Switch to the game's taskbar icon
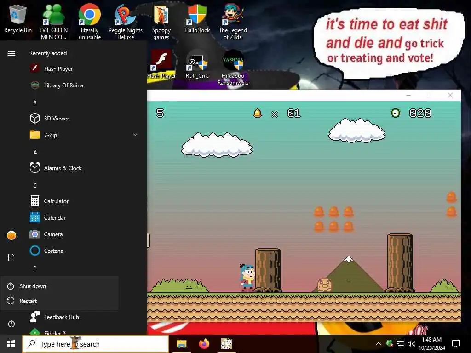The width and height of the screenshot is (471, 353). (x=227, y=344)
